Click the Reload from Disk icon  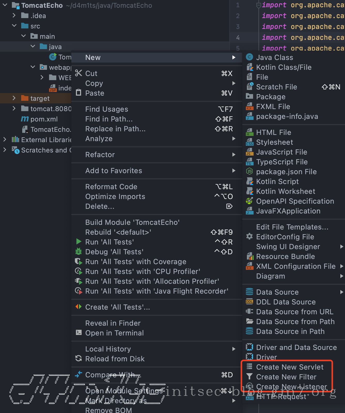[x=79, y=358]
